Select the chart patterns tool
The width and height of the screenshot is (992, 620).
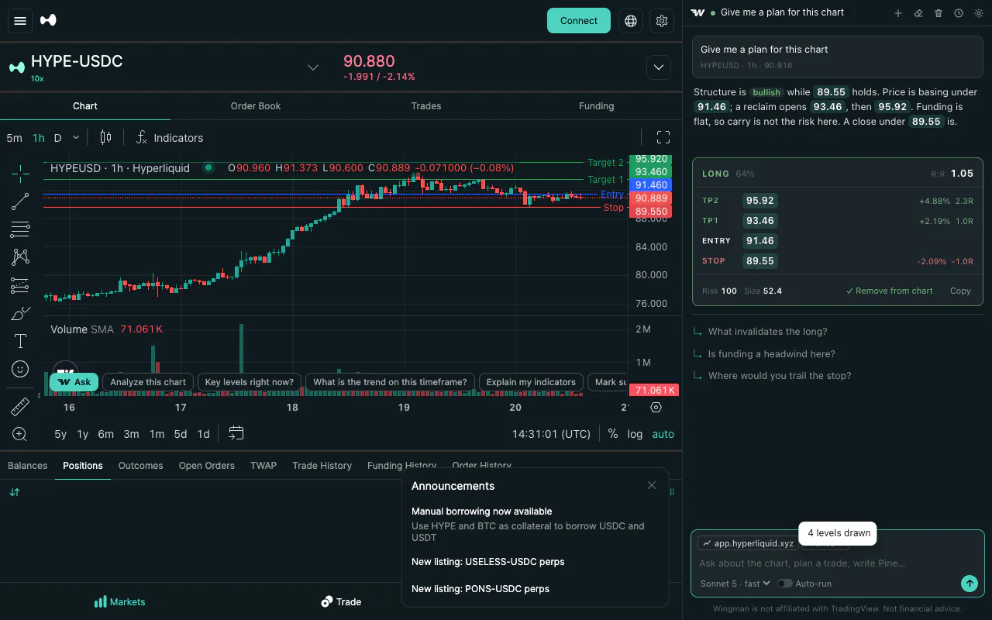20,257
